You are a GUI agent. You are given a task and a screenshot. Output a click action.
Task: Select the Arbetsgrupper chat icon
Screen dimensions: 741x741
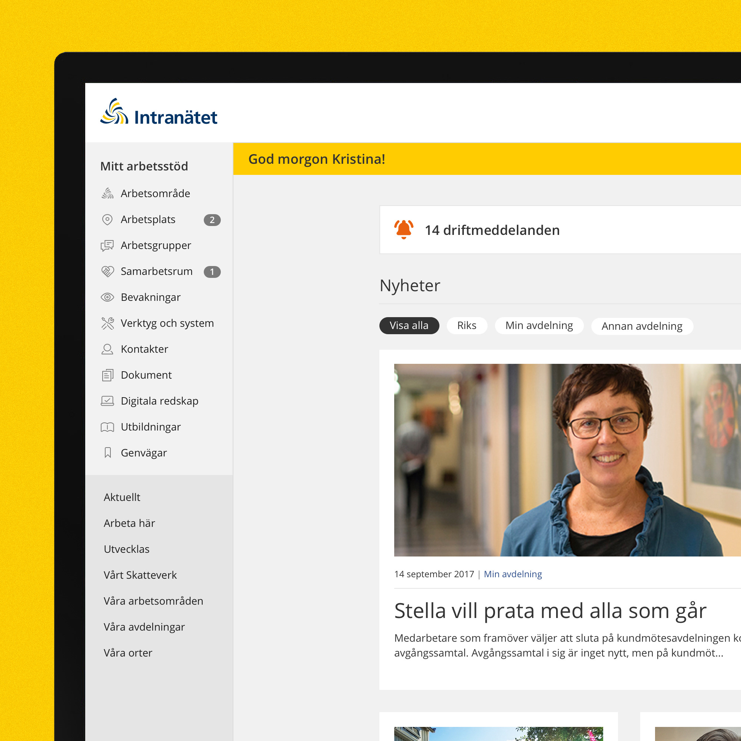107,246
